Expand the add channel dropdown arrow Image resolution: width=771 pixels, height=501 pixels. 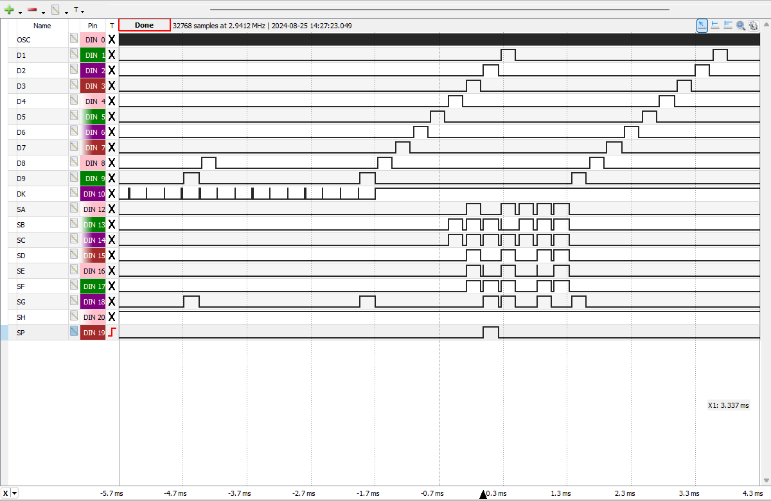[20, 12]
